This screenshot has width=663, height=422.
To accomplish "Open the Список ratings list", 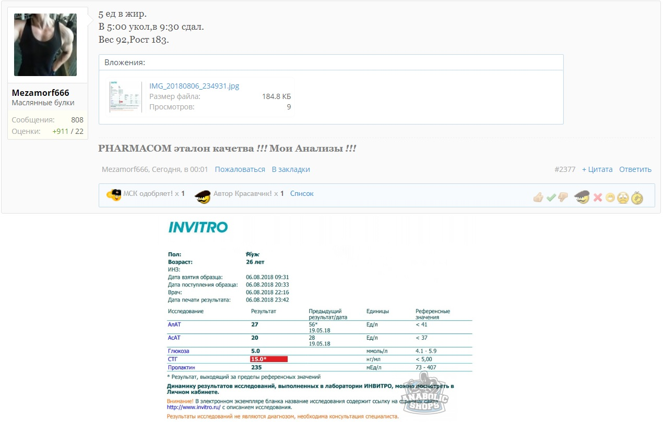I will pos(302,193).
